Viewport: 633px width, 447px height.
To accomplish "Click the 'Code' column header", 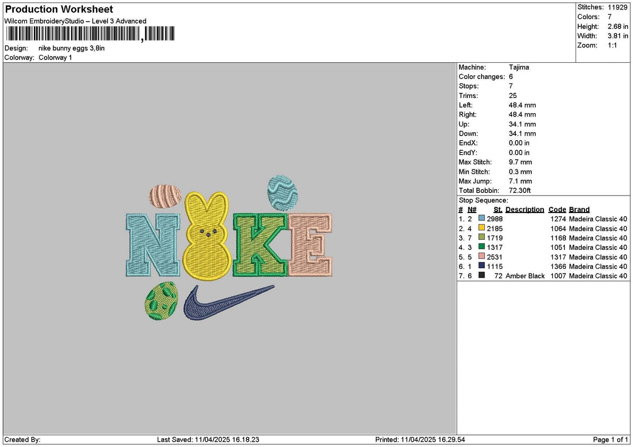I will coord(557,209).
